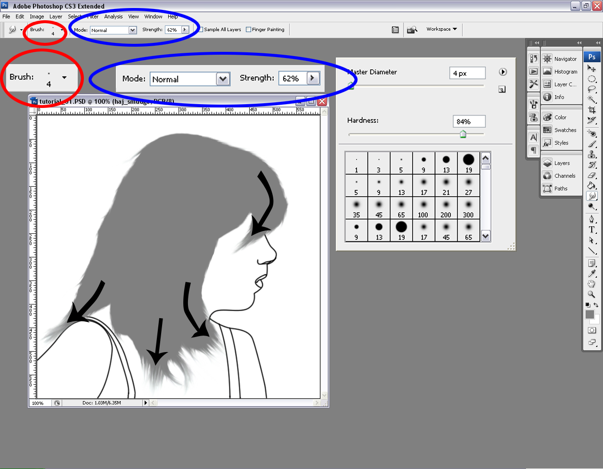The height and width of the screenshot is (469, 603).
Task: Choose the Eraser tool
Action: (592, 175)
